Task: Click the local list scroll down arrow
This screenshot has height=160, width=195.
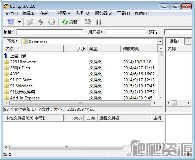Action: [161, 97]
